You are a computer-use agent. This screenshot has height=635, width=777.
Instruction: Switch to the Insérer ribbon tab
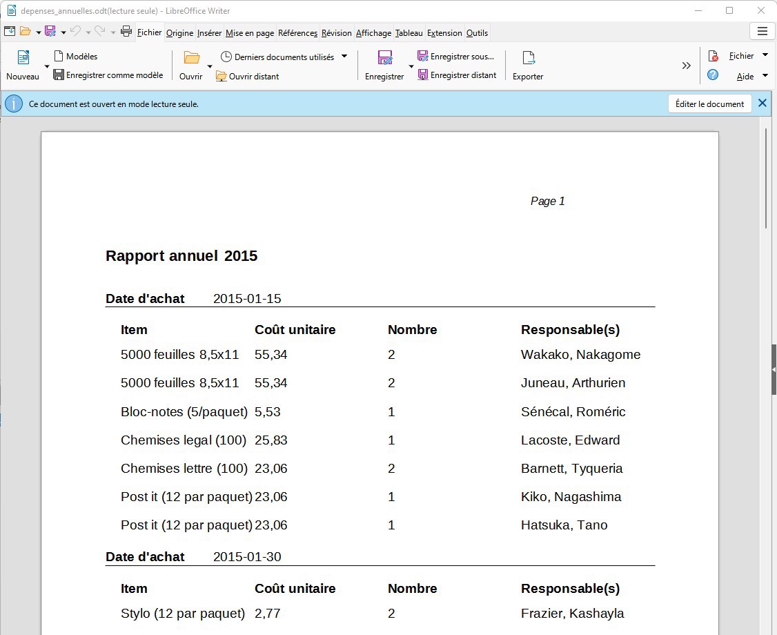[x=209, y=32]
